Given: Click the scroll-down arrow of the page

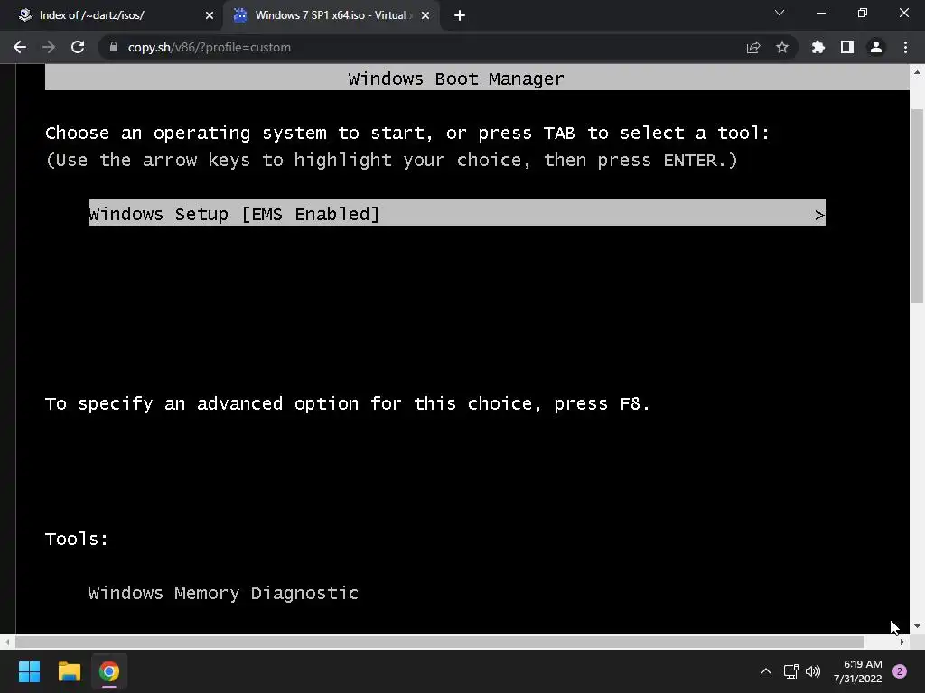Looking at the screenshot, I should coord(917,626).
